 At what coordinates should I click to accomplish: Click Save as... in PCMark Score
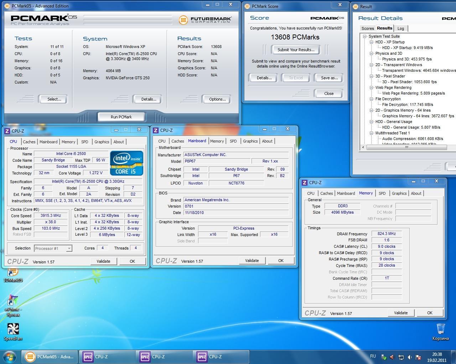coord(329,78)
